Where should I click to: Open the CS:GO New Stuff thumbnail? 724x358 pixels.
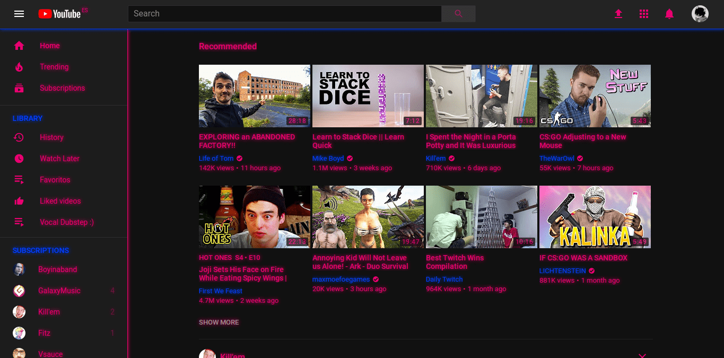click(595, 96)
